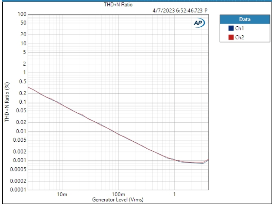Click the 100 y-axis tick label
This screenshot has height=206, width=276.
[x=22, y=14]
